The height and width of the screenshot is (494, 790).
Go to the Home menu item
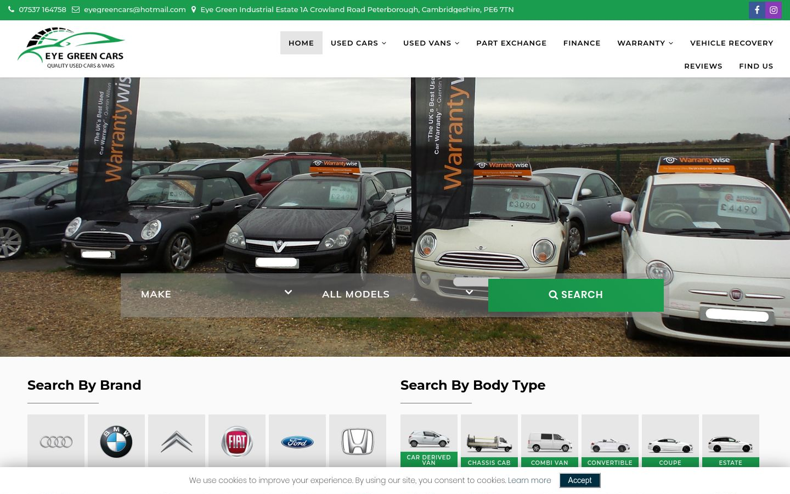pos(301,43)
